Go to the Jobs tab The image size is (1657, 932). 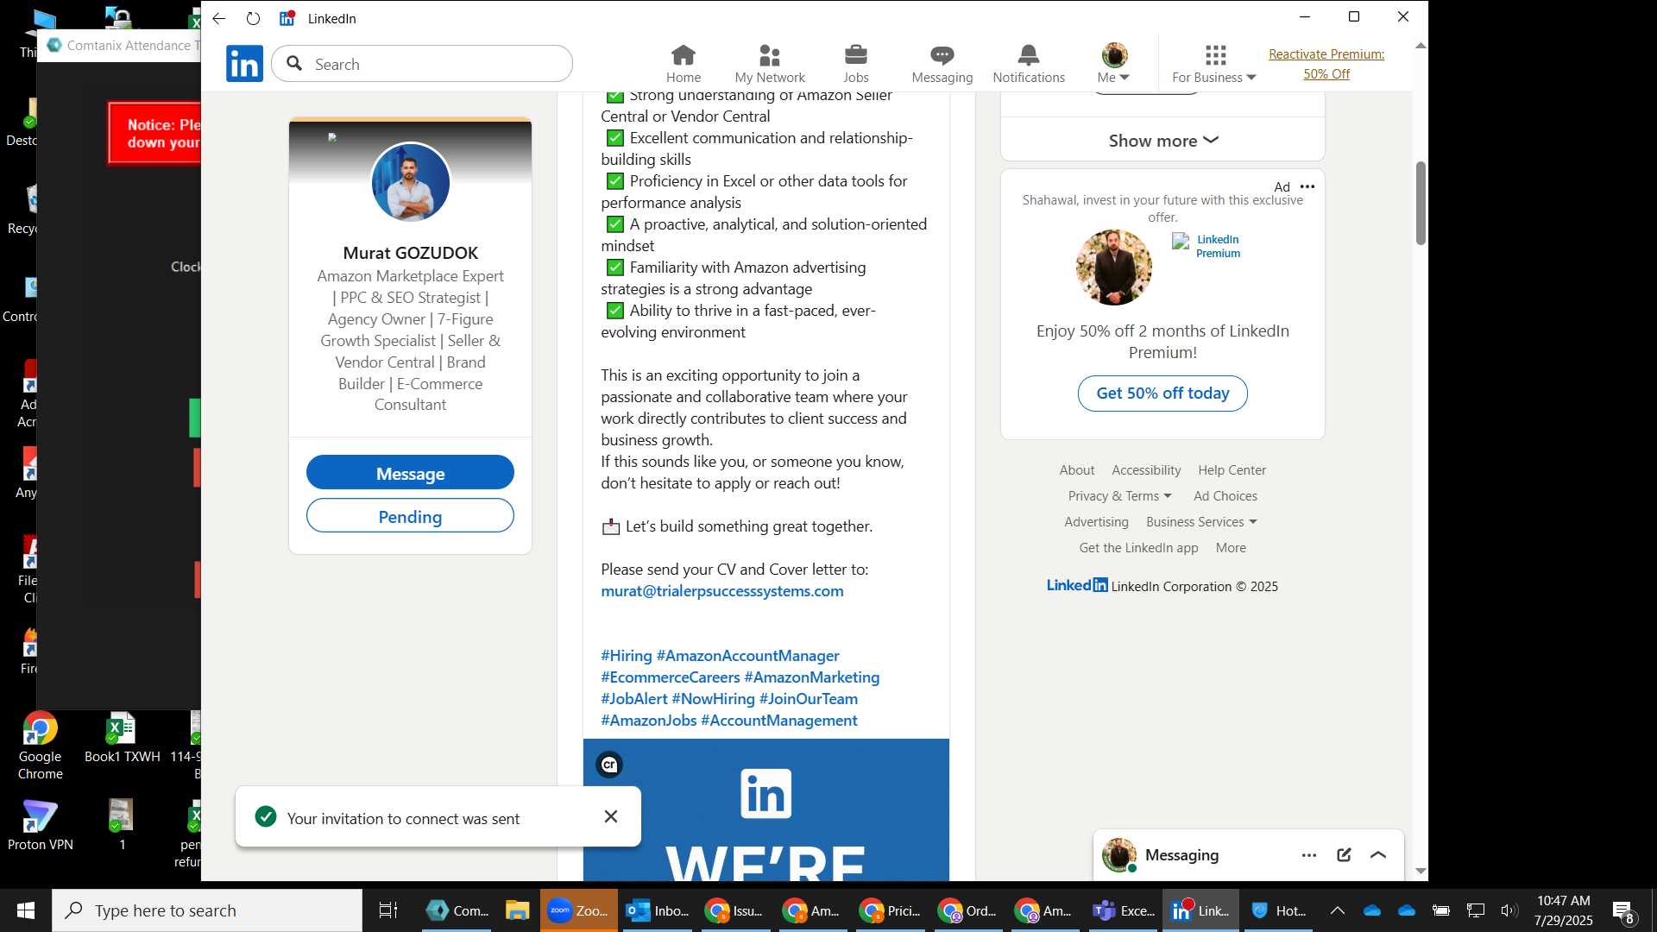click(x=855, y=64)
